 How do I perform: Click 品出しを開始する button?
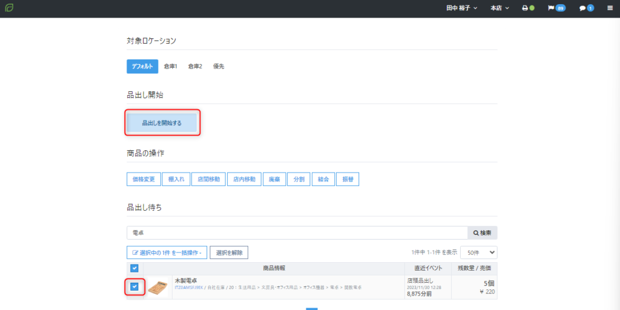pos(162,123)
